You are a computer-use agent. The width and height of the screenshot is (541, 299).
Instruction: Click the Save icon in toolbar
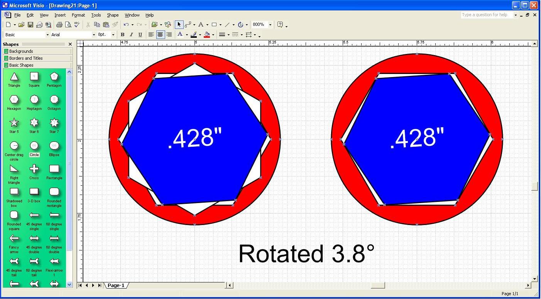coord(30,25)
